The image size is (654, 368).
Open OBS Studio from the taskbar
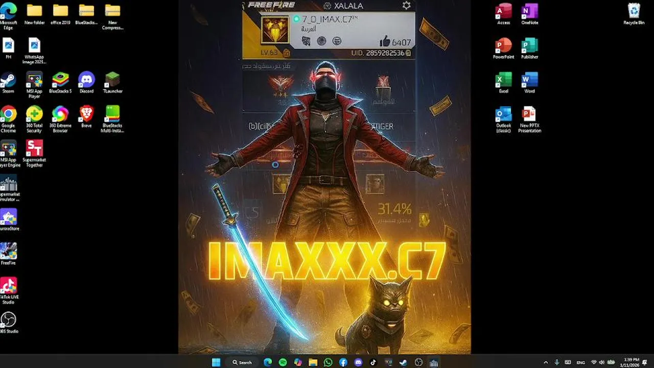click(419, 362)
